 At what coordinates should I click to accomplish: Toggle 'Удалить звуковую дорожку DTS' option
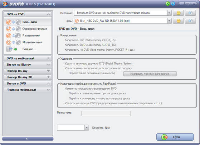tap(98, 64)
